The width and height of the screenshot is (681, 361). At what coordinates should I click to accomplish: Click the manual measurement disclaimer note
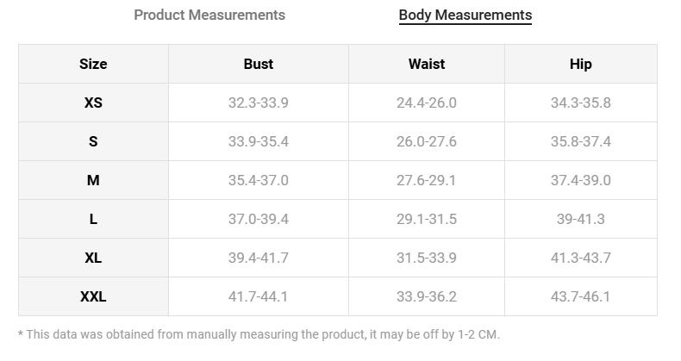point(259,334)
